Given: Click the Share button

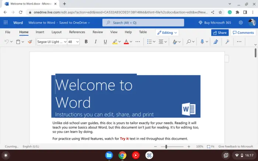Looking at the screenshot, I should coord(220,33).
